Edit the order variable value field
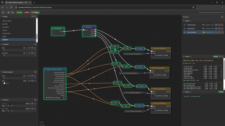 point(19,50)
